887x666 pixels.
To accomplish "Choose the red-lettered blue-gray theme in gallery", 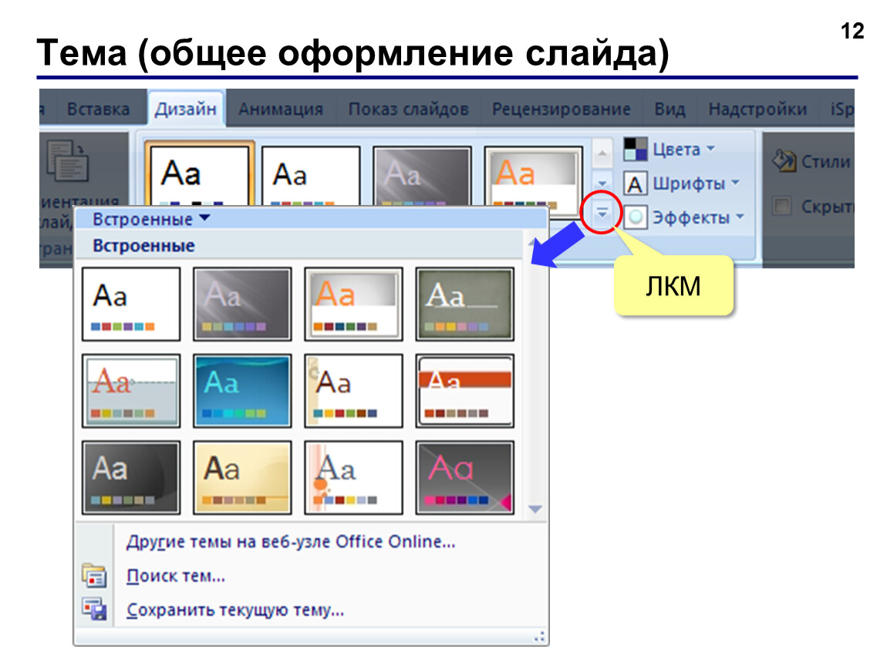I will click(x=131, y=391).
